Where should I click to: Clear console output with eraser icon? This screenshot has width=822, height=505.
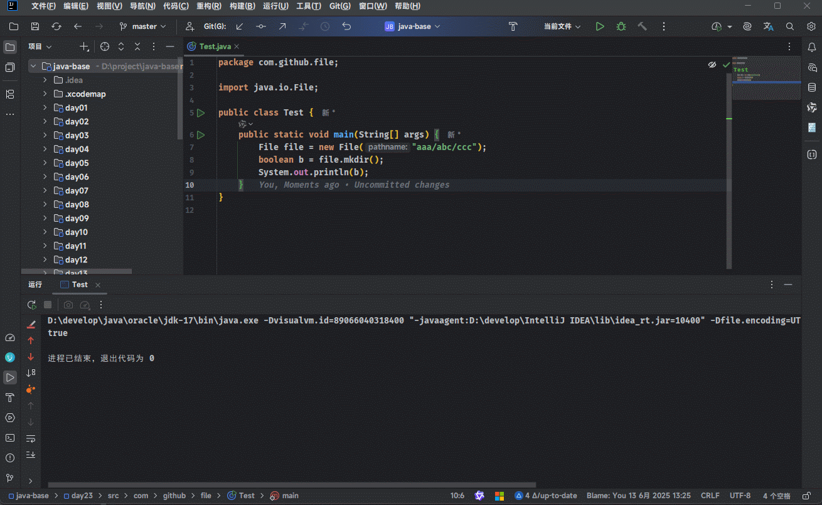point(31,325)
